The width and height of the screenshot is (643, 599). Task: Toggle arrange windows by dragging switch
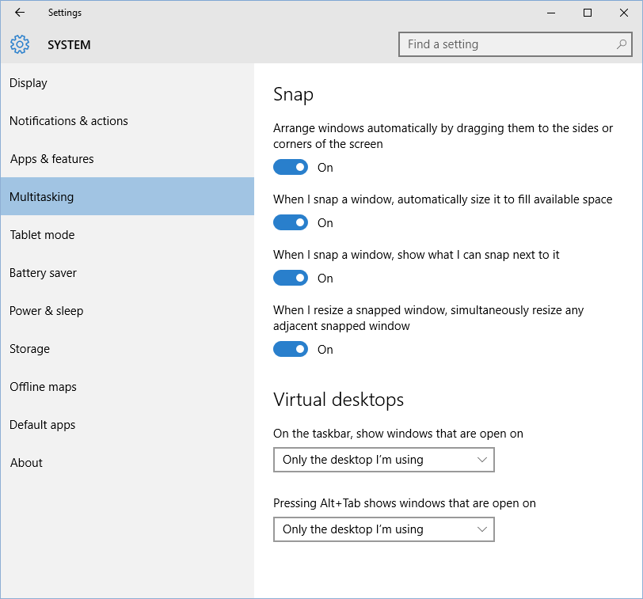point(291,167)
